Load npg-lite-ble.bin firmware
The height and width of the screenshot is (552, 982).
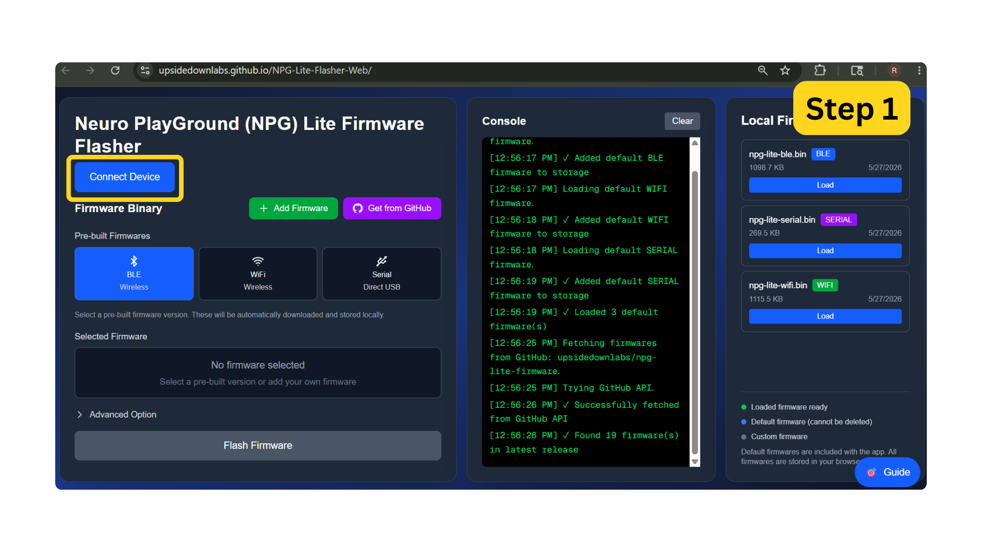[x=825, y=185]
